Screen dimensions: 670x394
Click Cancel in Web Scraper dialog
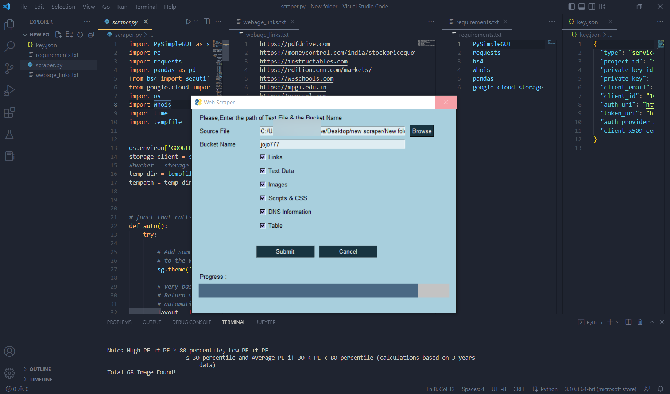[x=348, y=251]
